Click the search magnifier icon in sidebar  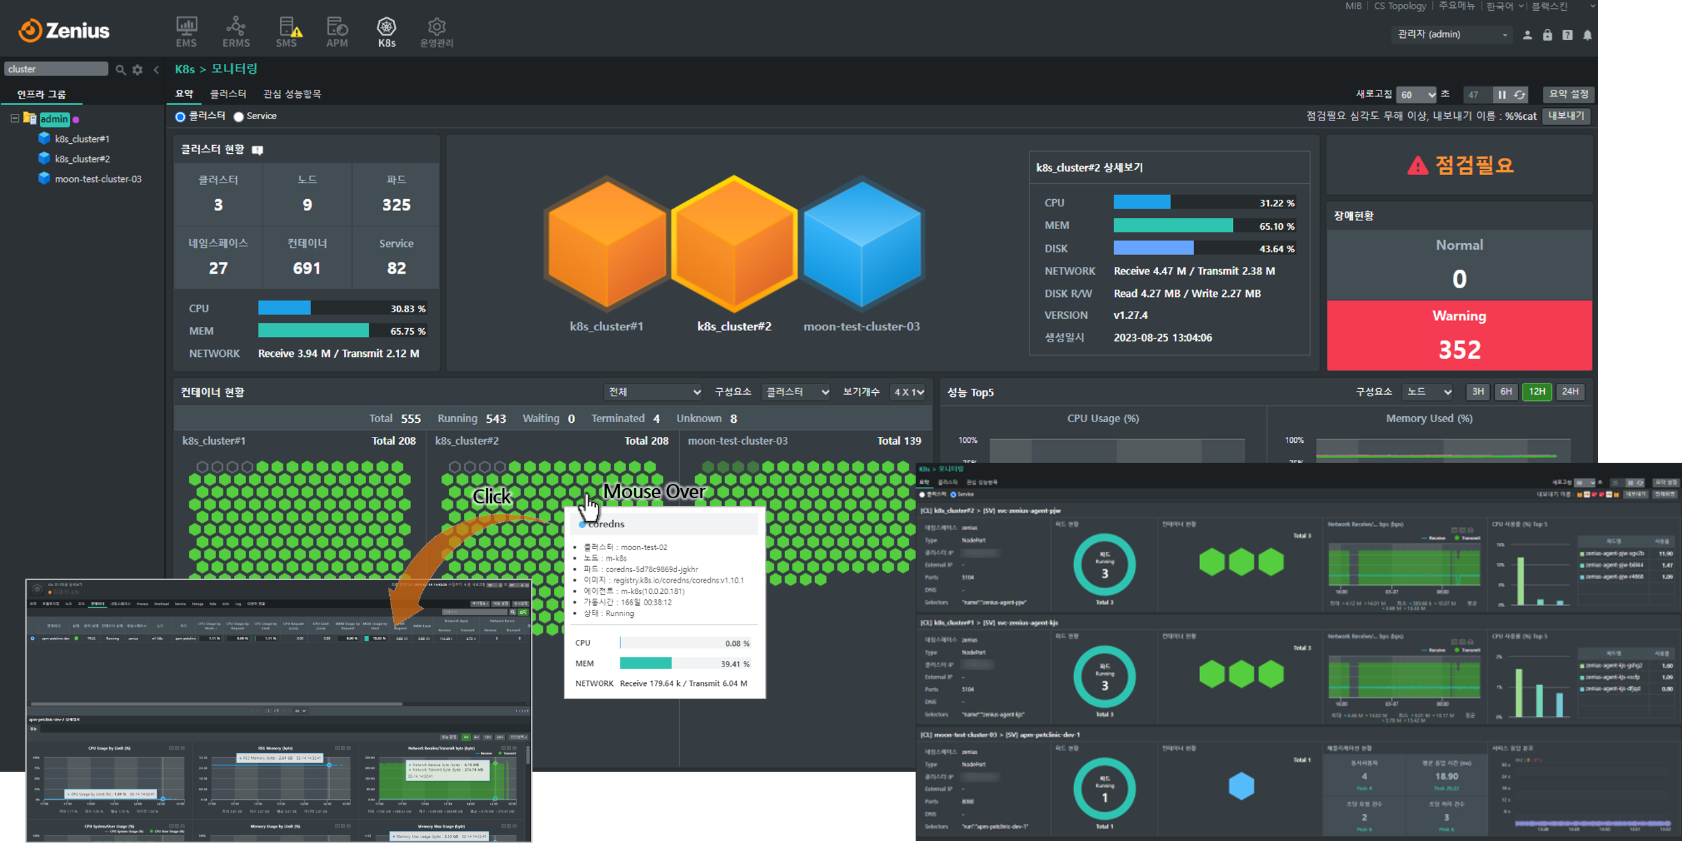click(x=121, y=69)
